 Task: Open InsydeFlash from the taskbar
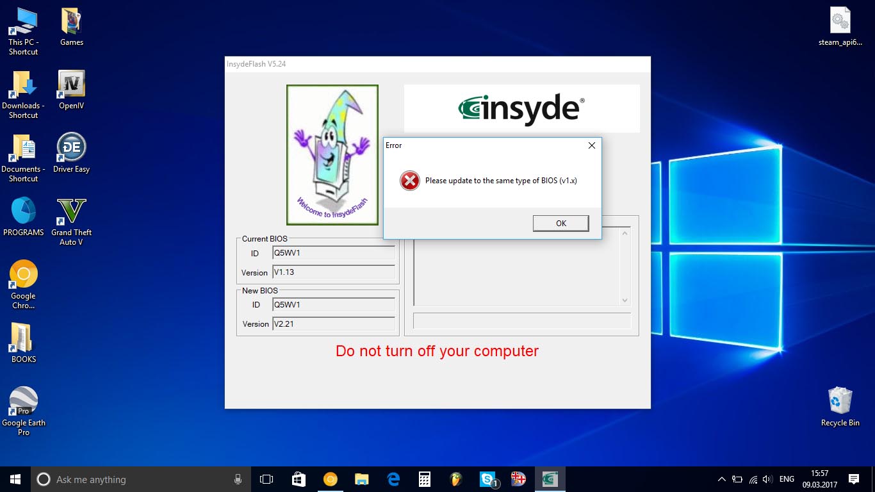550,479
